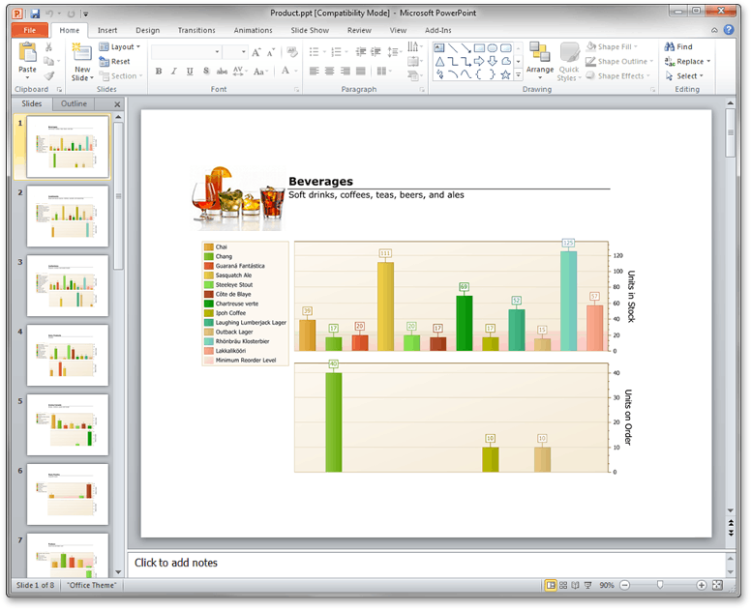Select the right arrow shape in gallery

coord(479,61)
